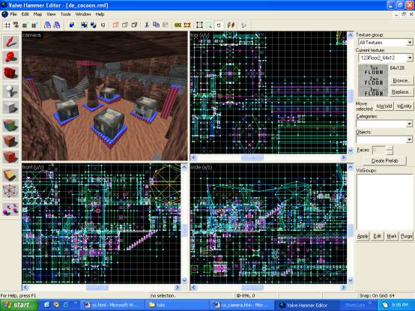Select the gray Block creation tool

point(10,107)
